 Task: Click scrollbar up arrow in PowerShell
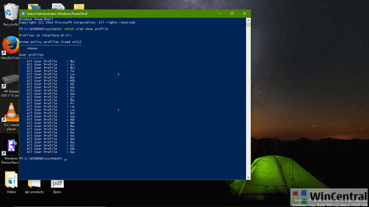click(248, 20)
